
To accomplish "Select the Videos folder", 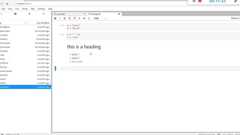I will [25, 83].
